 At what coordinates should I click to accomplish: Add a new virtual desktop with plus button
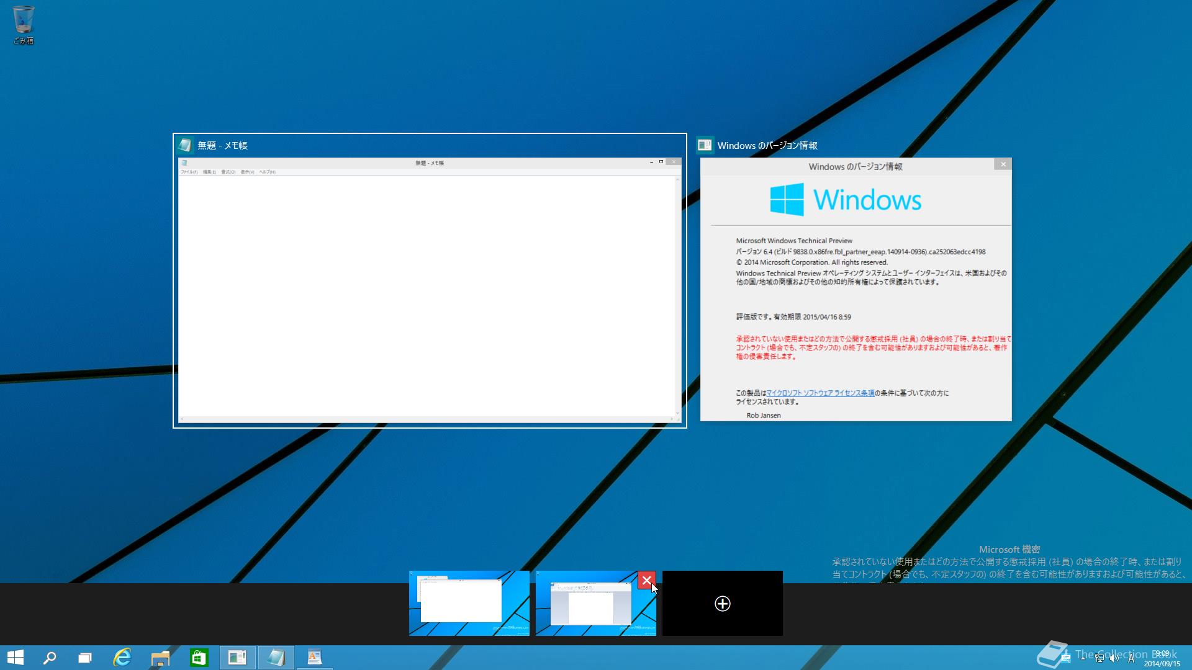click(723, 603)
